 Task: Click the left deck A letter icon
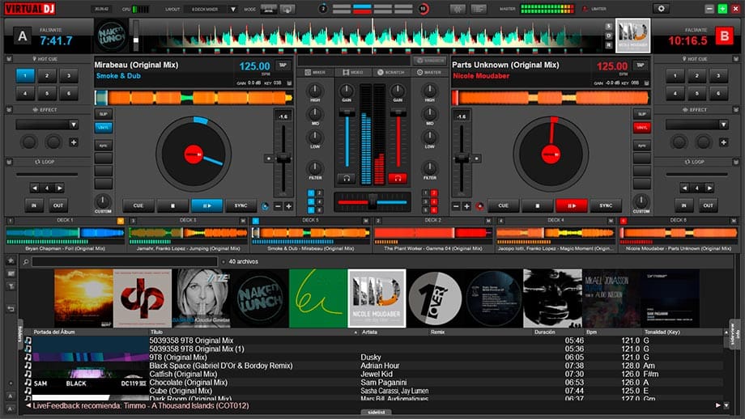pyautogui.click(x=23, y=36)
